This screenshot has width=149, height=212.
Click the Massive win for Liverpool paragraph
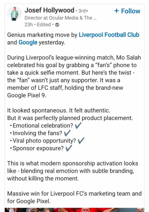74,197
